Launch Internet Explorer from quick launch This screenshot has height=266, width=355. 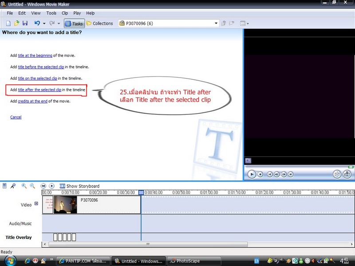coord(28,261)
